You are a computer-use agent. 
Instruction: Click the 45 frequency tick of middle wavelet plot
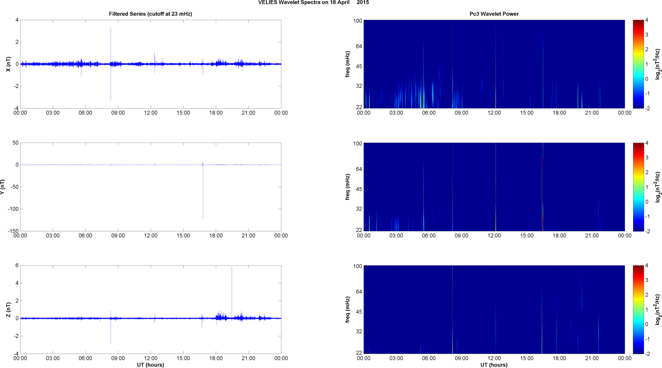[x=359, y=189]
